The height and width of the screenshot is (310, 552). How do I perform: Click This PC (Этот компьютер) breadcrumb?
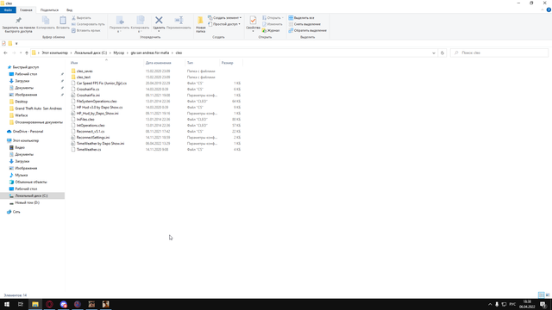coord(54,53)
